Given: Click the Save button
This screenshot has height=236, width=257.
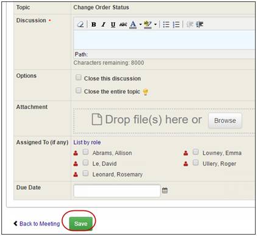Looking at the screenshot, I should click(x=81, y=224).
